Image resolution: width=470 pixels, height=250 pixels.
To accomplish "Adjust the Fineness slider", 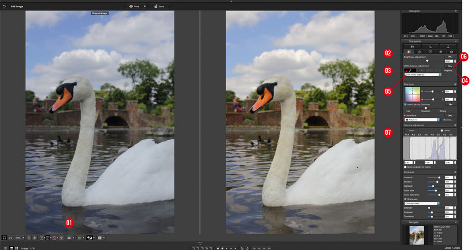I will (x=433, y=212).
